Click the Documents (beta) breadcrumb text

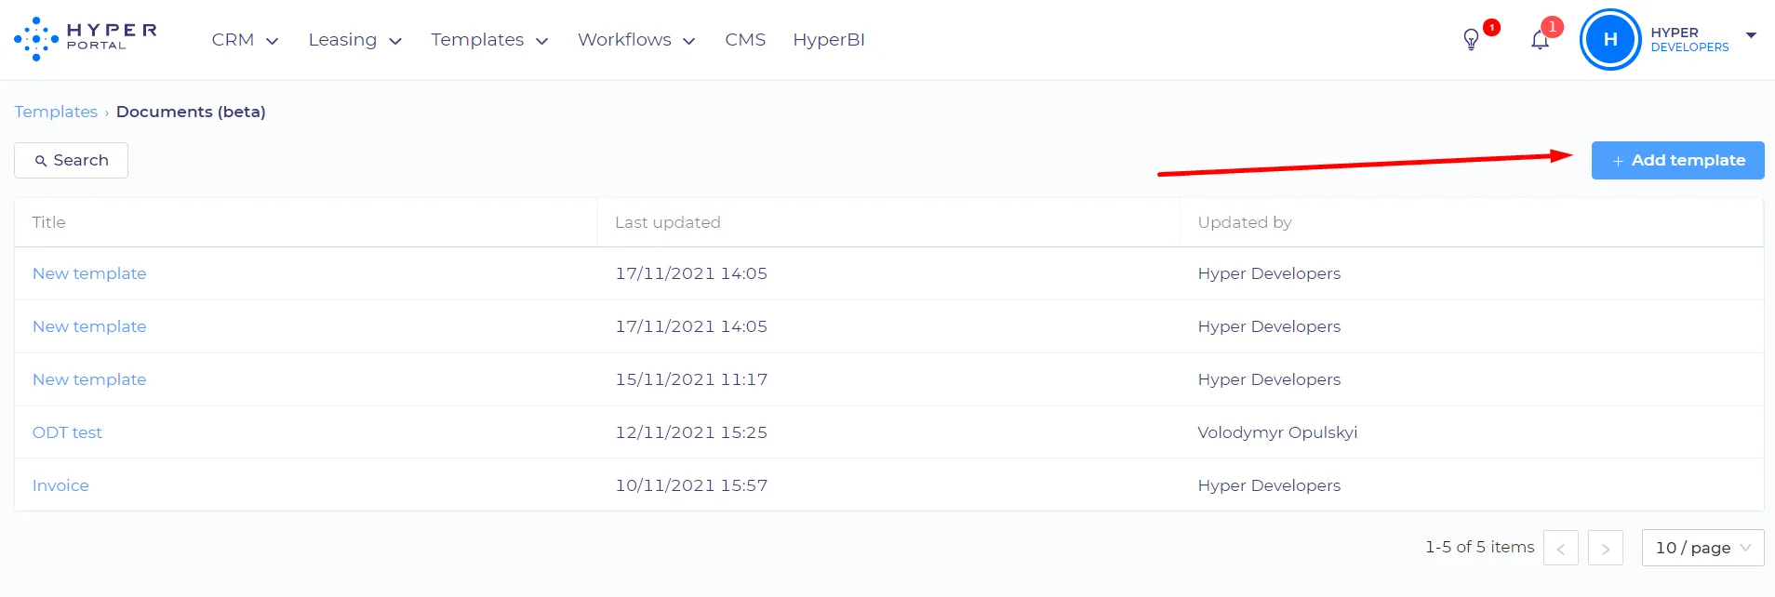tap(191, 112)
